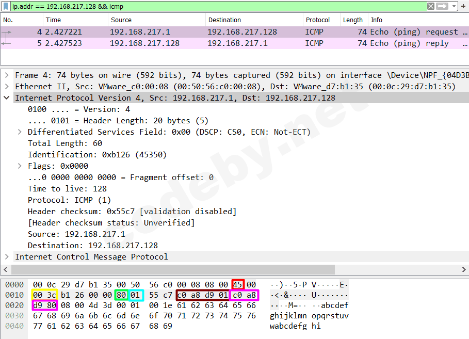The height and width of the screenshot is (339, 469).
Task: Click the plus add filter button
Action: [x=463, y=6]
